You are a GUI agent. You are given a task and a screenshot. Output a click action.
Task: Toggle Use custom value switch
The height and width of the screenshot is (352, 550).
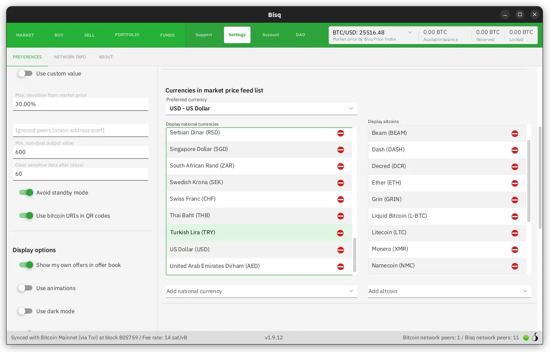click(x=25, y=73)
